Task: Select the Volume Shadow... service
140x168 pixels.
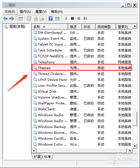Action: tap(82, 97)
